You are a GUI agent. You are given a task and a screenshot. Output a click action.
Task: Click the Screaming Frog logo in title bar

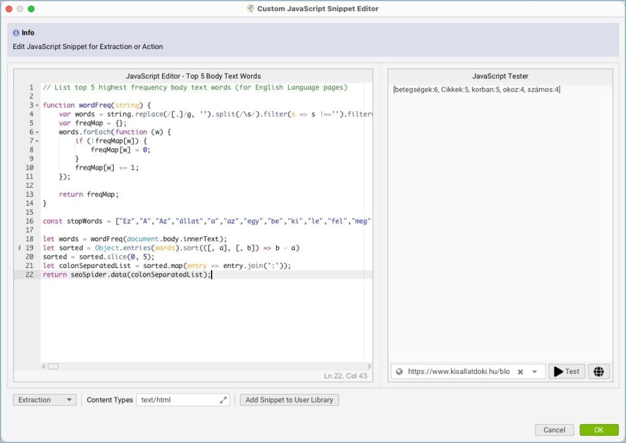click(x=250, y=9)
